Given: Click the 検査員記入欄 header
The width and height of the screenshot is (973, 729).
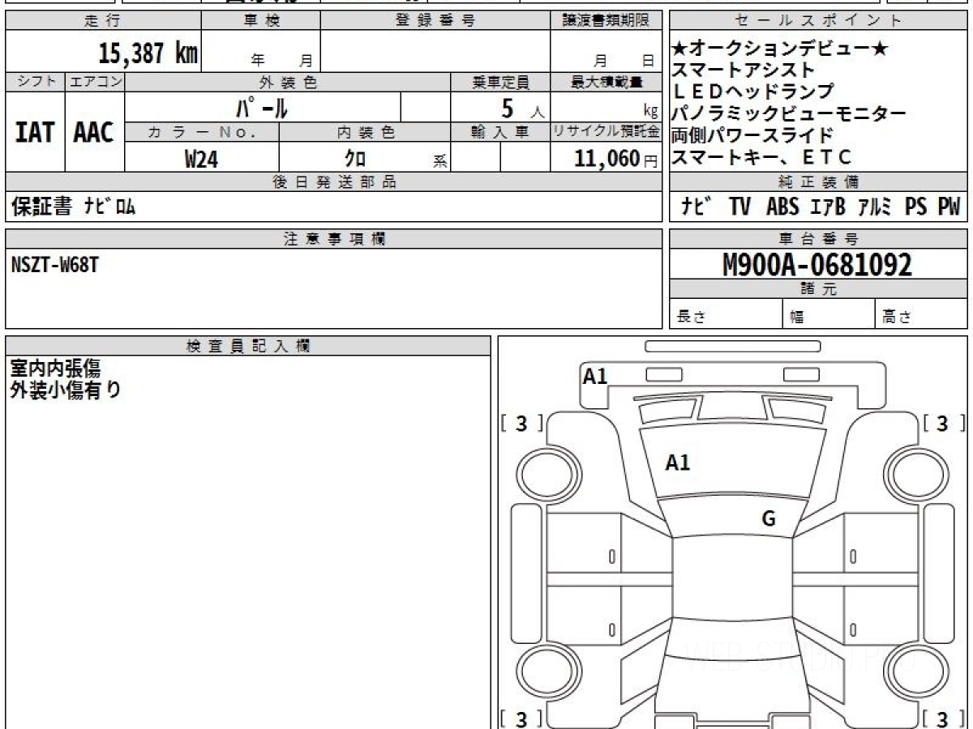Looking at the screenshot, I should (x=248, y=346).
